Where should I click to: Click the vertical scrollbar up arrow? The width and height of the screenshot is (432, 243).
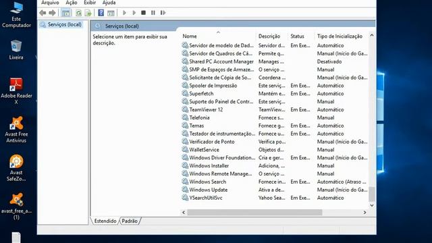point(372,35)
